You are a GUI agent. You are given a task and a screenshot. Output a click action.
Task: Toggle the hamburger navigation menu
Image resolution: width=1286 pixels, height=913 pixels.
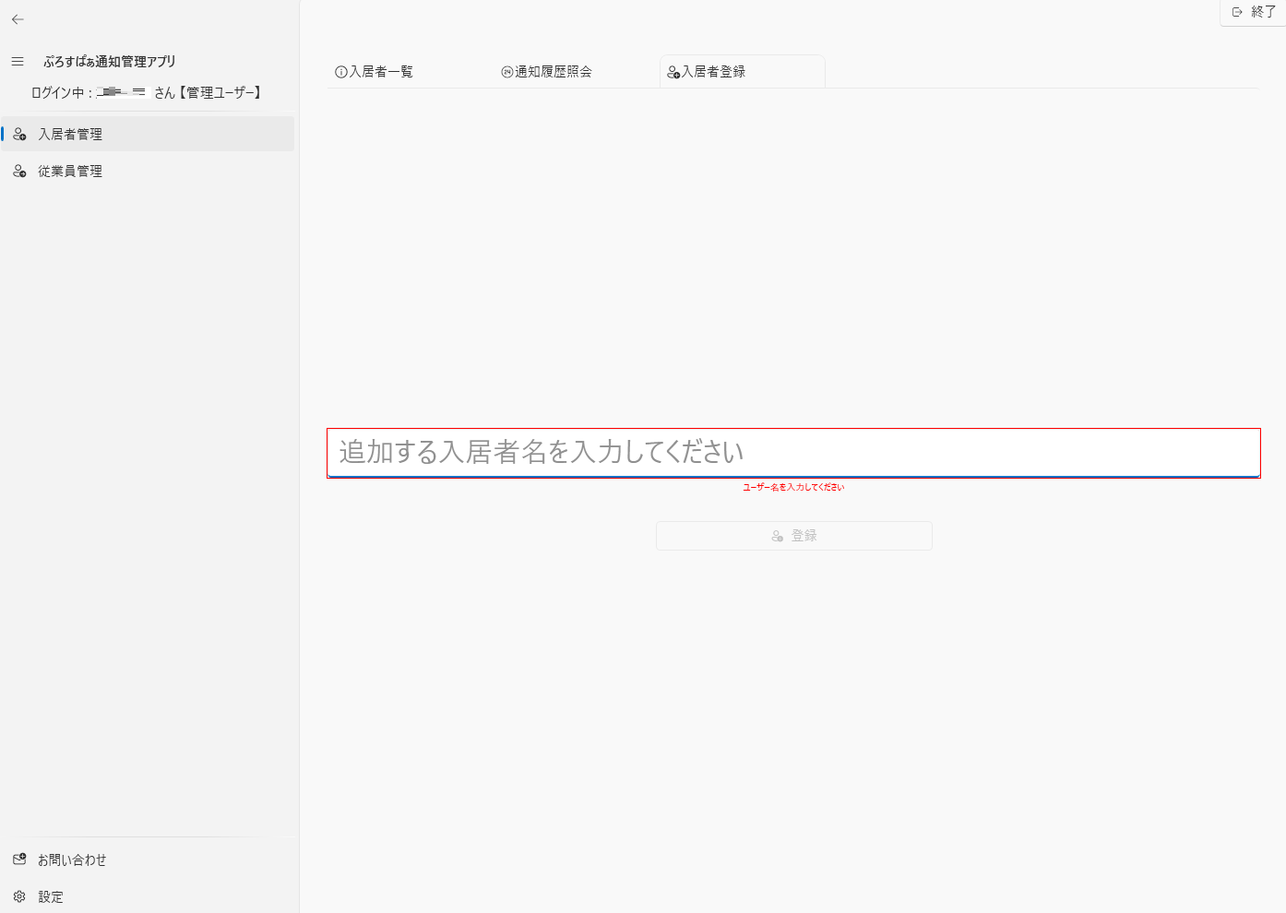(18, 62)
